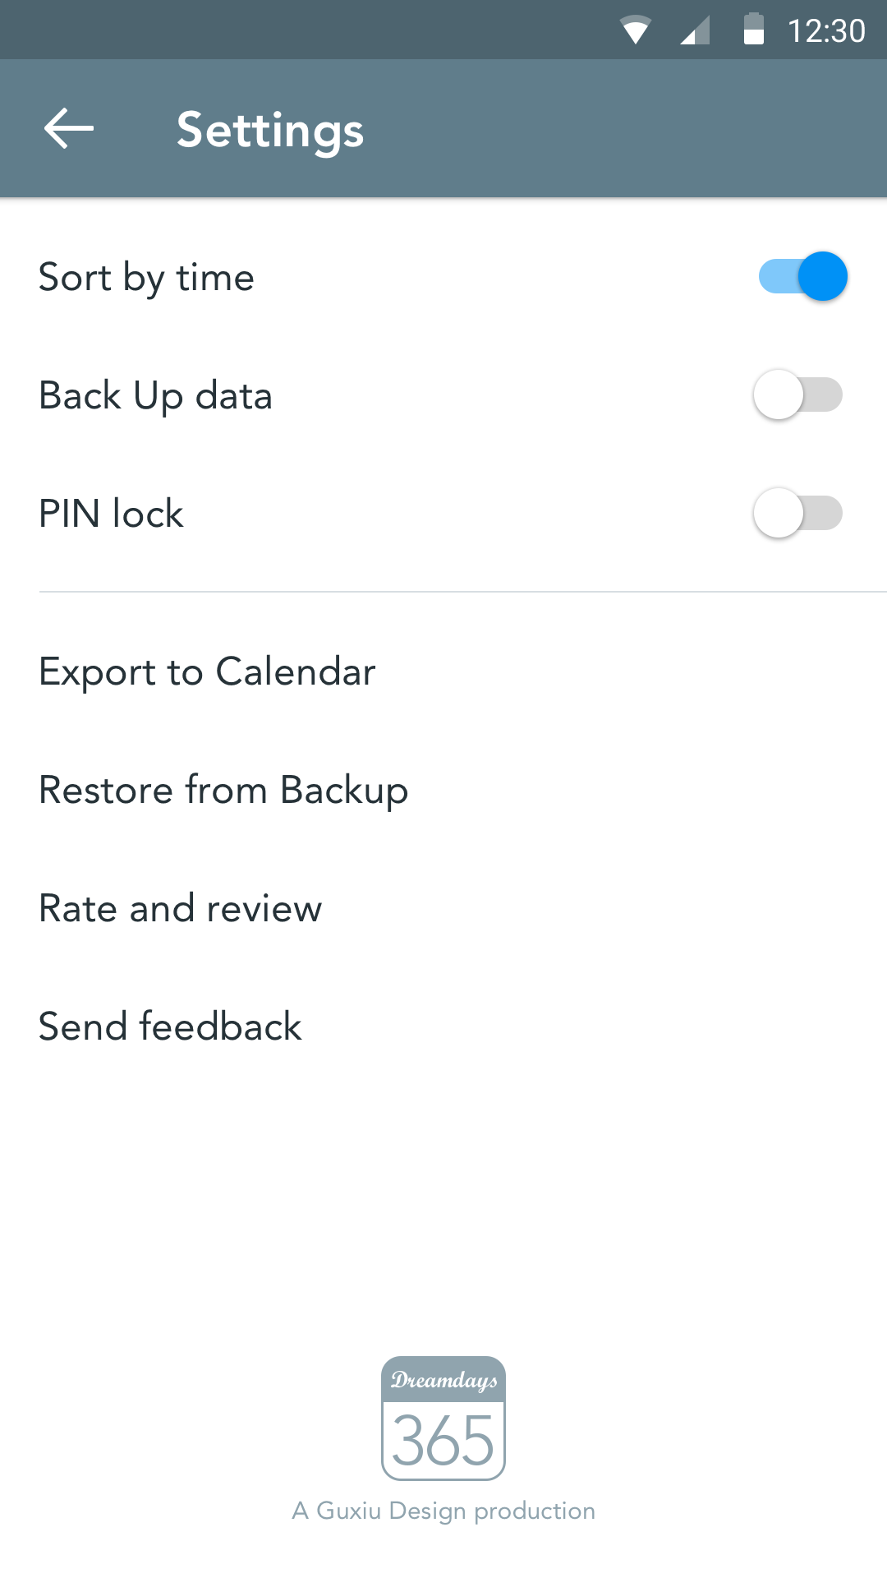Tap the Wi-Fi status icon
This screenshot has width=887, height=1578.
[x=635, y=30]
